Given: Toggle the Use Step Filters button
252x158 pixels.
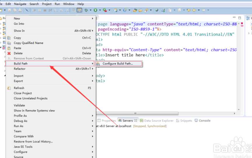Looking at the screenshot, I should tap(79, 10).
